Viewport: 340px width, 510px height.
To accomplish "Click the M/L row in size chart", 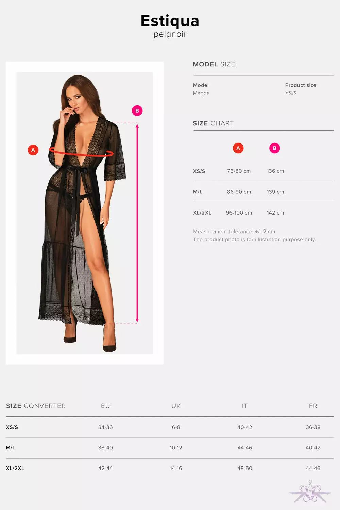I will (x=263, y=192).
